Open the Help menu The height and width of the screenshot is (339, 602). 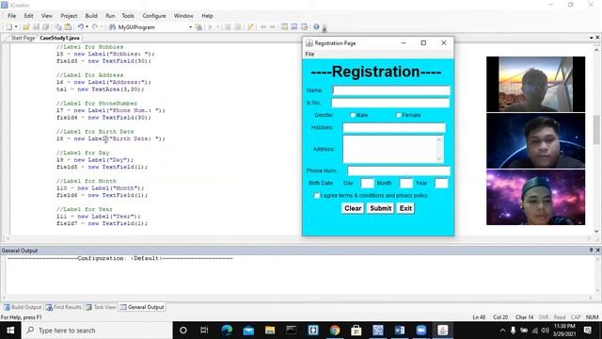207,16
